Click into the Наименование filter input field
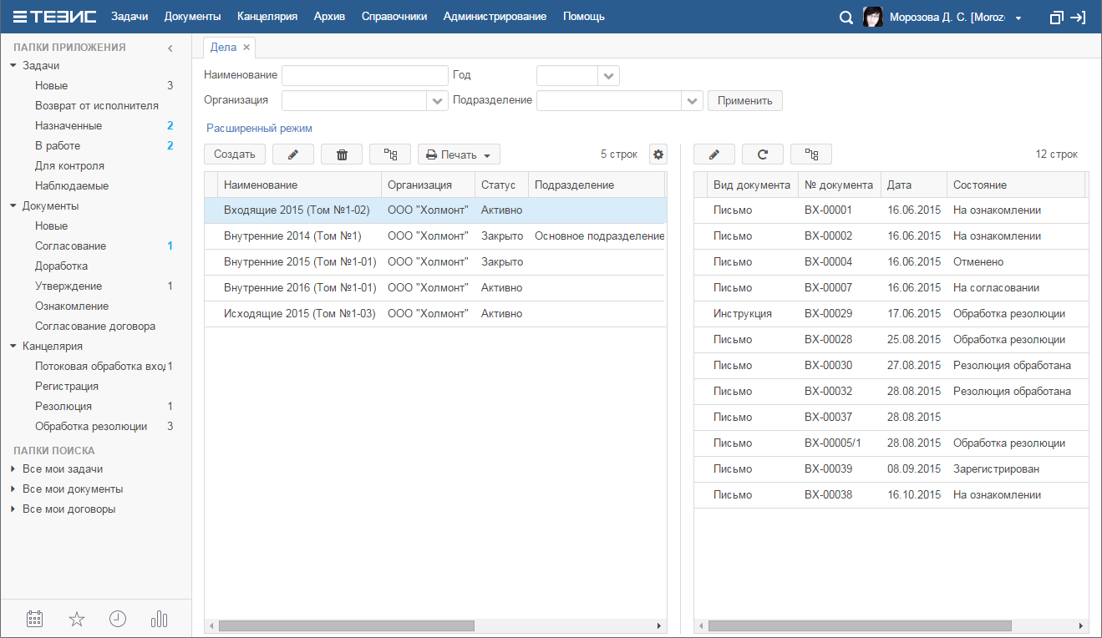 [x=364, y=76]
